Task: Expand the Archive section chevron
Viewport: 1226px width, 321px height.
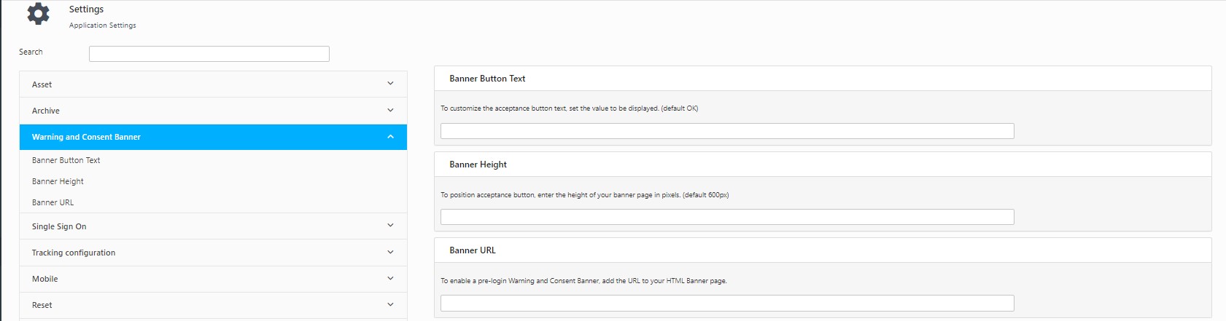Action: click(390, 111)
